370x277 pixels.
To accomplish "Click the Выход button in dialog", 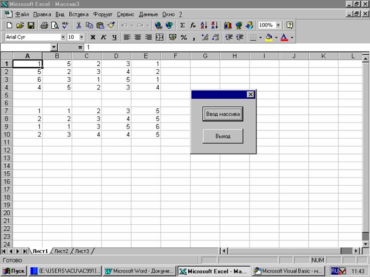I will [223, 136].
